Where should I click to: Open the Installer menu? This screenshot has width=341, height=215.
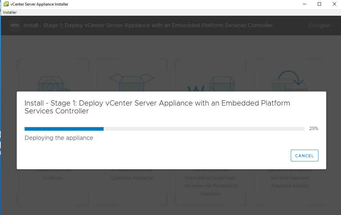click(10, 12)
